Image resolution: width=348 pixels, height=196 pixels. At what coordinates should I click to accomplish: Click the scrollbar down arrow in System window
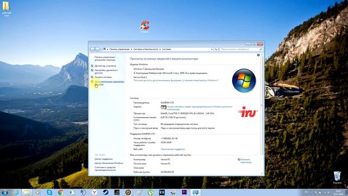click(x=262, y=174)
